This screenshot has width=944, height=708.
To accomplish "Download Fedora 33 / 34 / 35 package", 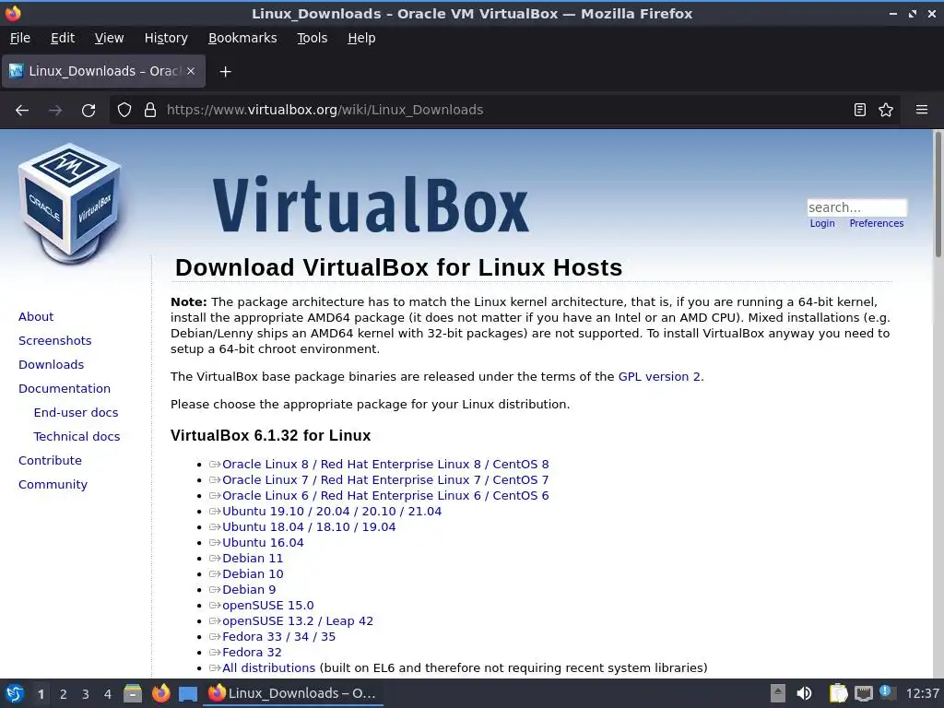I will [x=278, y=636].
